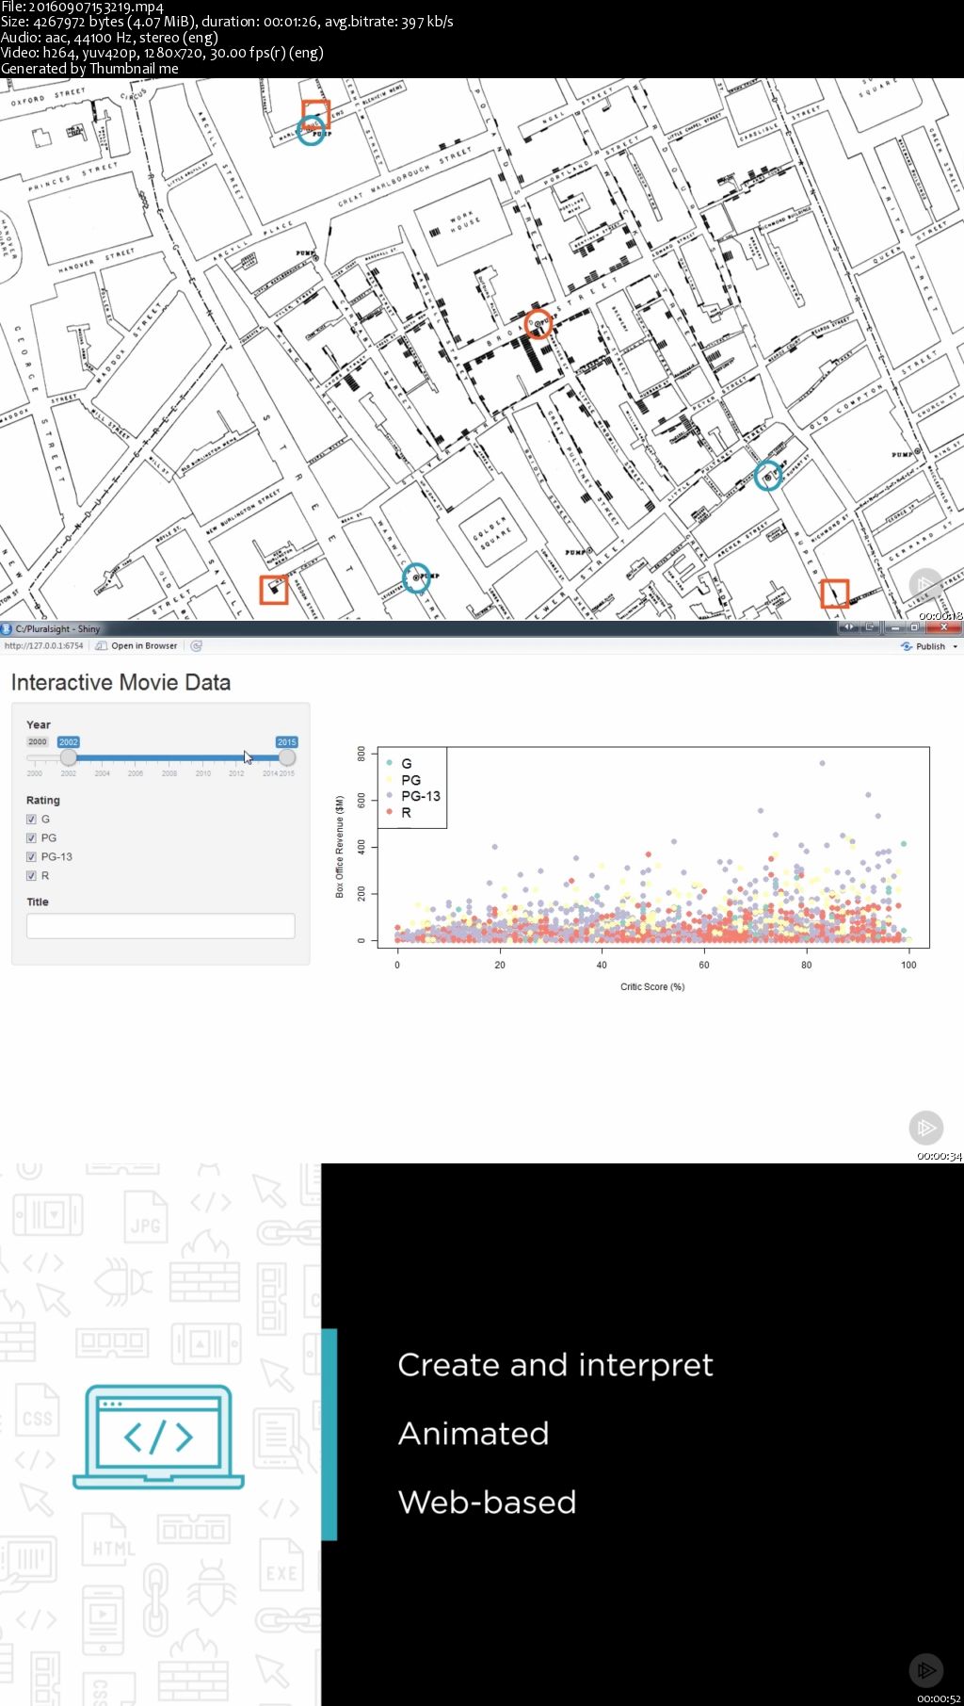This screenshot has width=964, height=1706.
Task: Click the Interactive Movie Data heading
Action: click(120, 682)
